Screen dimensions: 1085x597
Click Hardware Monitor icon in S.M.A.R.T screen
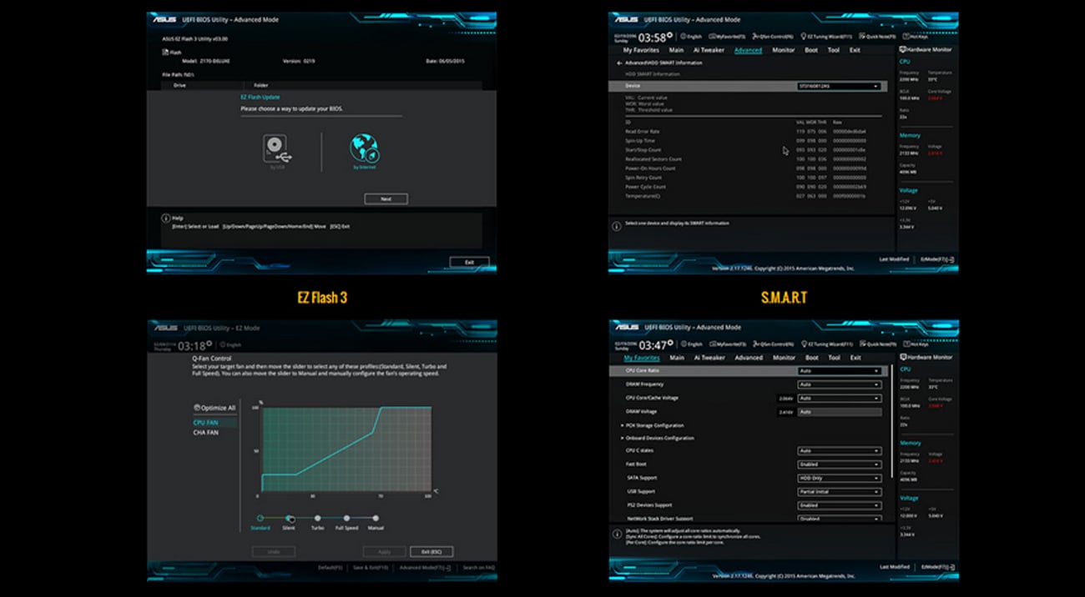point(903,50)
